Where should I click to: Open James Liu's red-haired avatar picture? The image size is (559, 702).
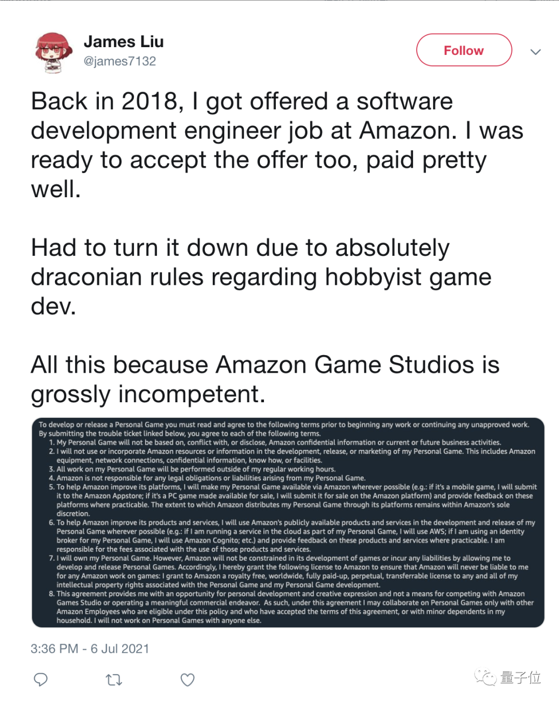tap(53, 52)
